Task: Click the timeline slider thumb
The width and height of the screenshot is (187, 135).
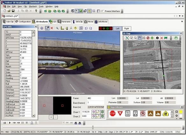Action: click(93, 127)
